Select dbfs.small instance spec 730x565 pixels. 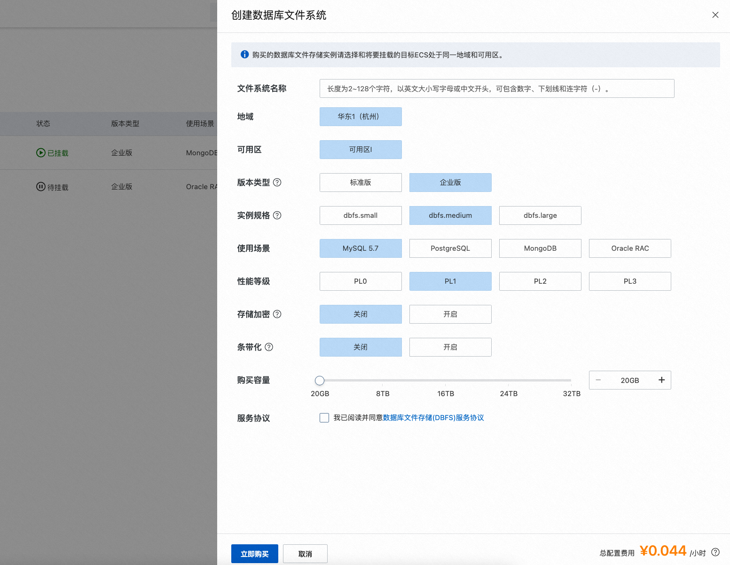tap(361, 215)
